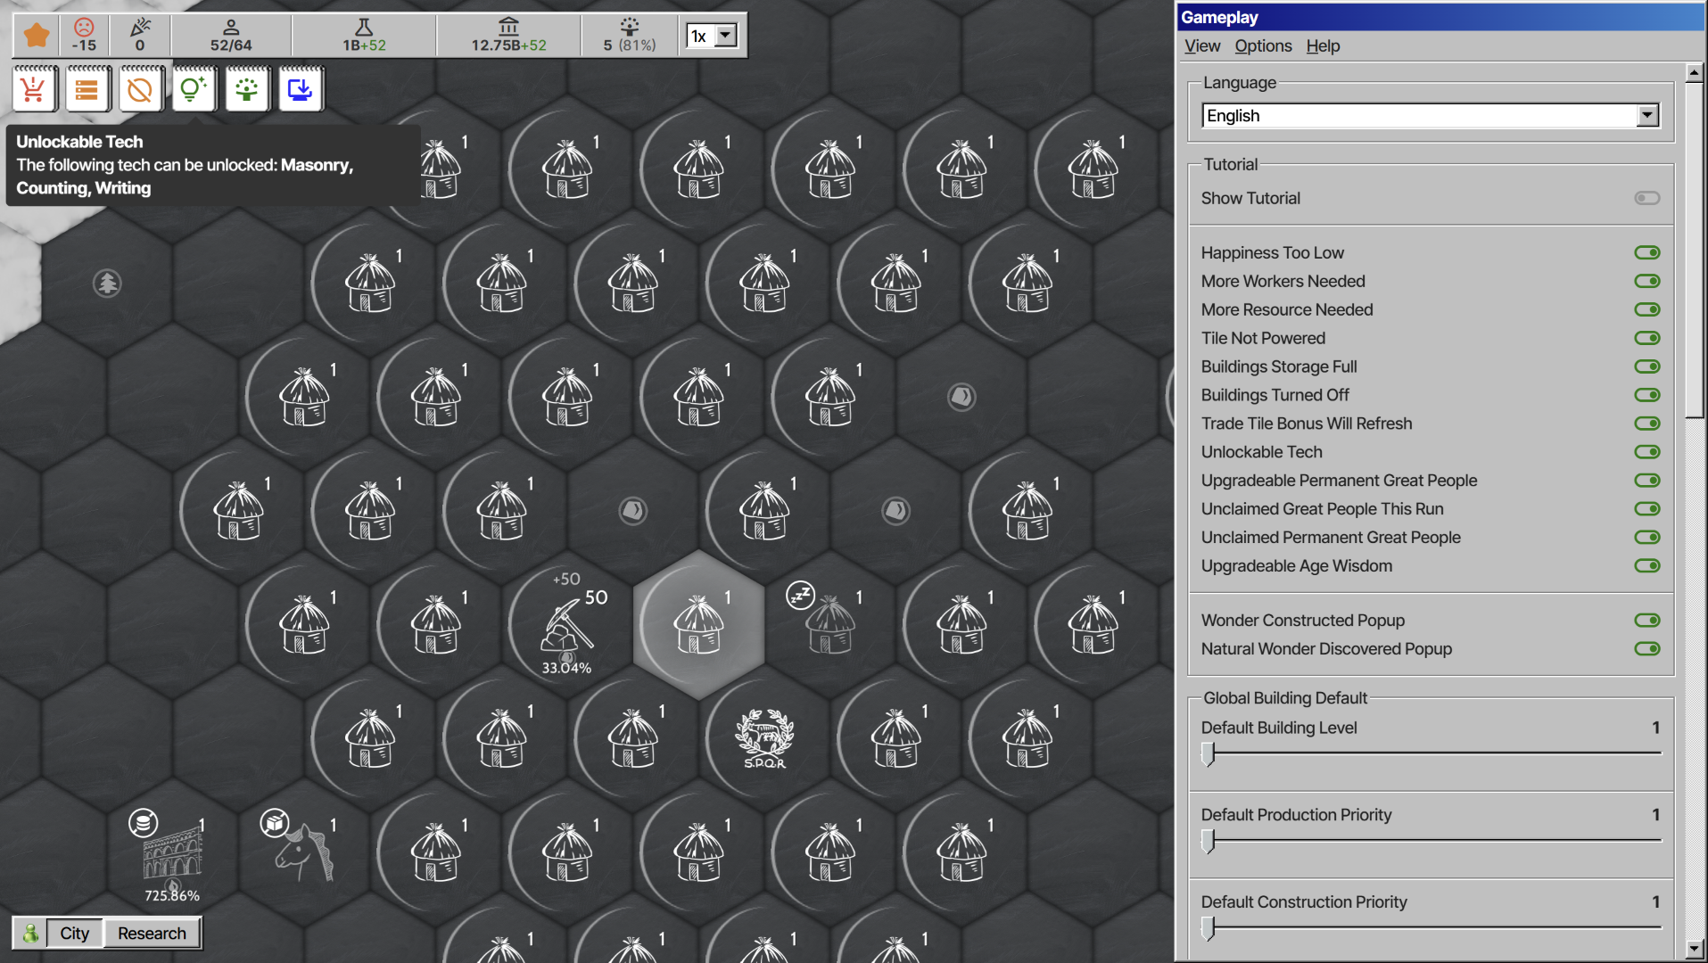Open the View menu
Screen dimensions: 1708x963
click(1201, 45)
